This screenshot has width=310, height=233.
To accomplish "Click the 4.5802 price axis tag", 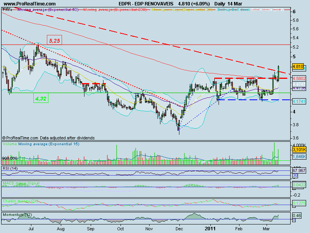I will [299, 78].
